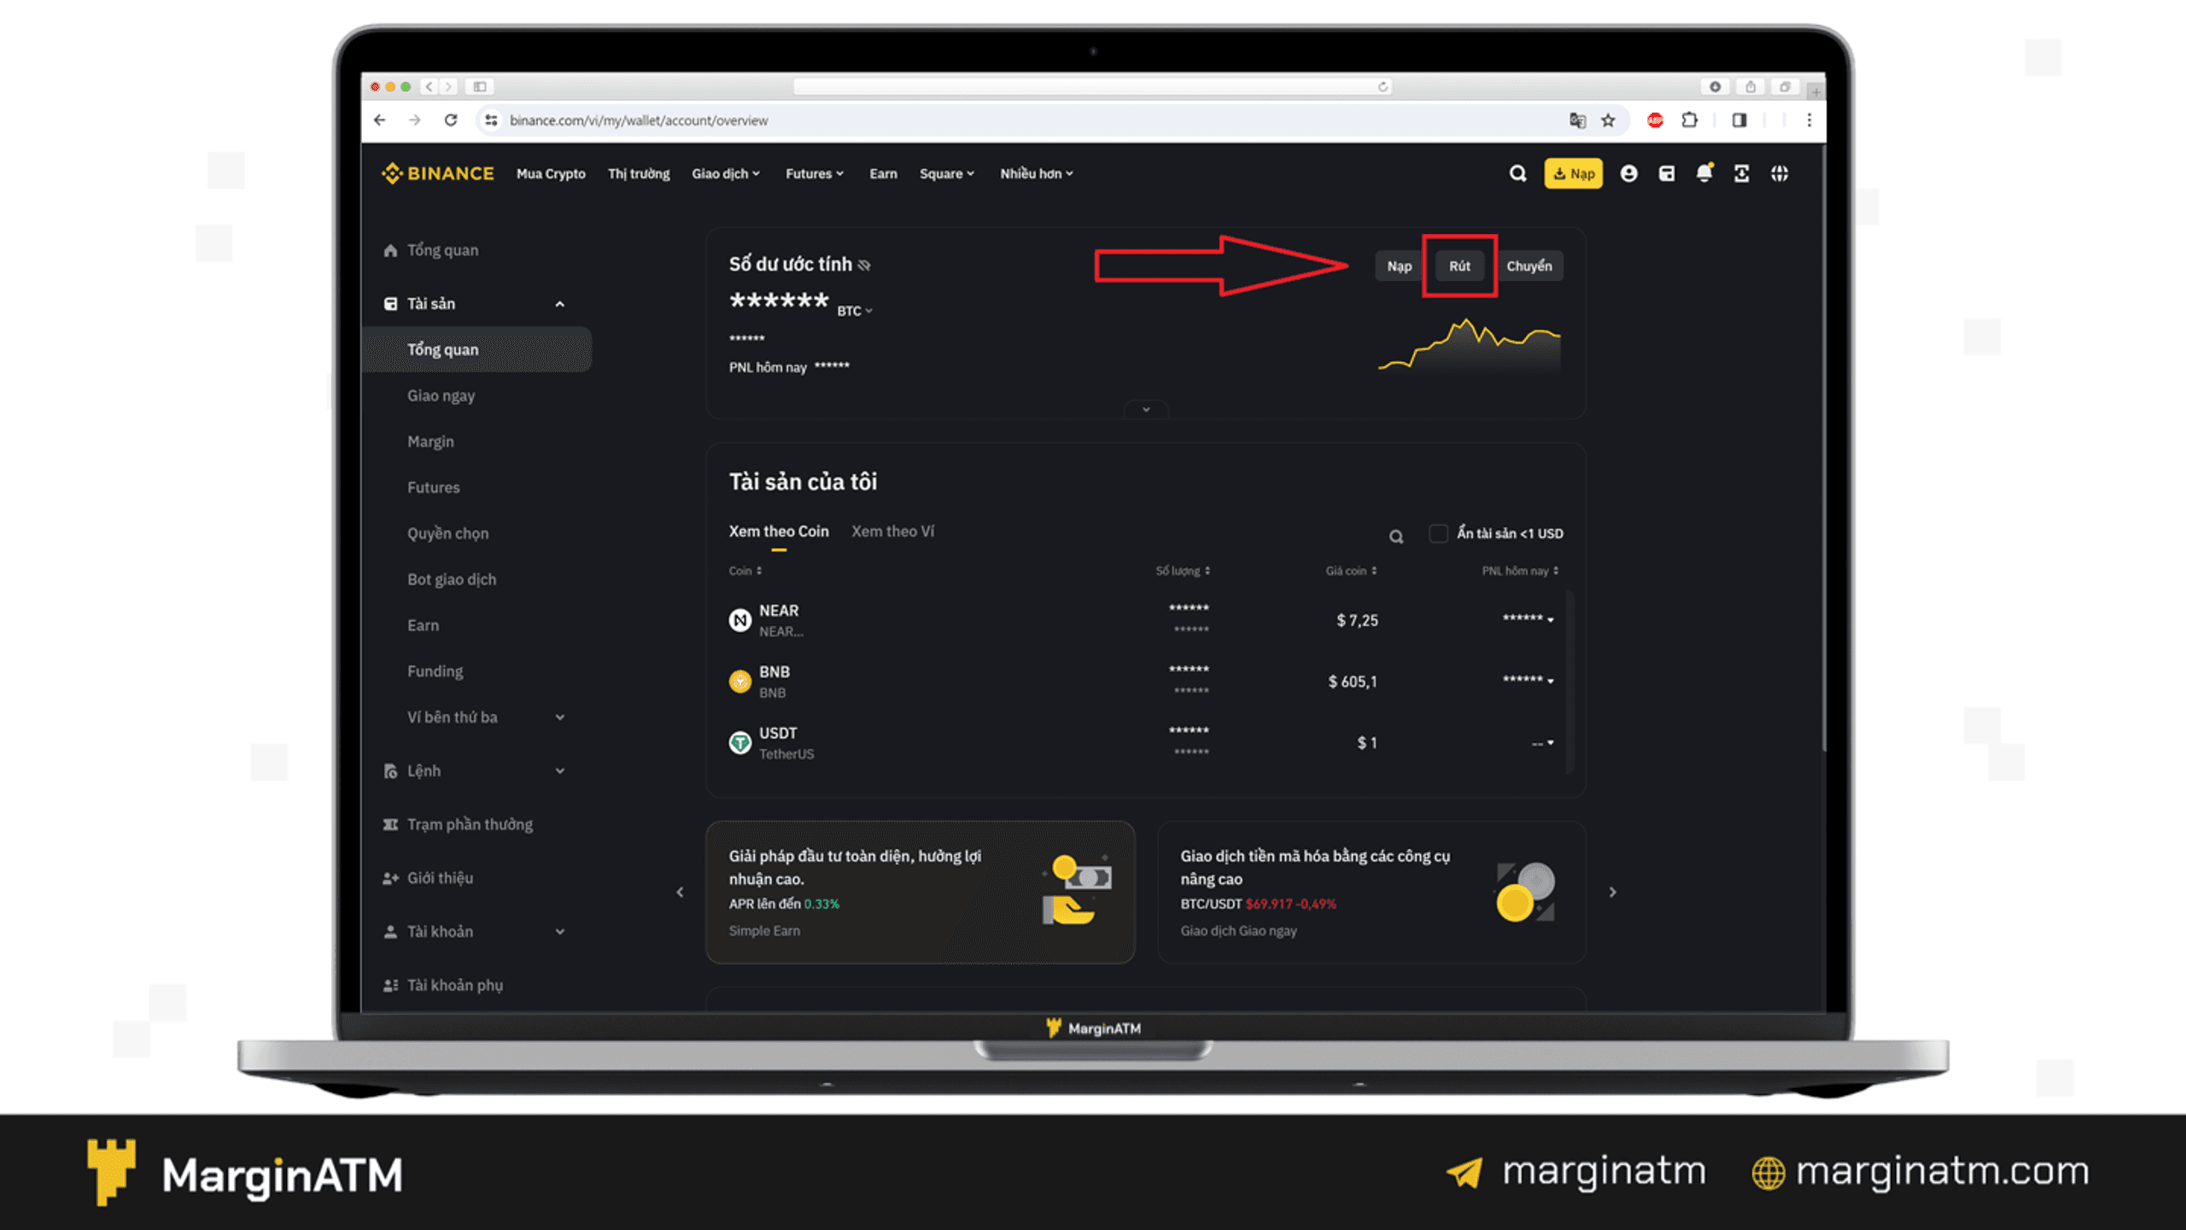Click the balance trend mini chart
2186x1230 pixels.
pos(1469,345)
